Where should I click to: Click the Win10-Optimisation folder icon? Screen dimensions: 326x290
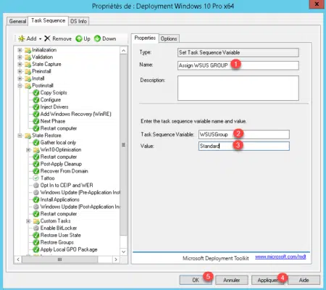pyautogui.click(x=36, y=150)
